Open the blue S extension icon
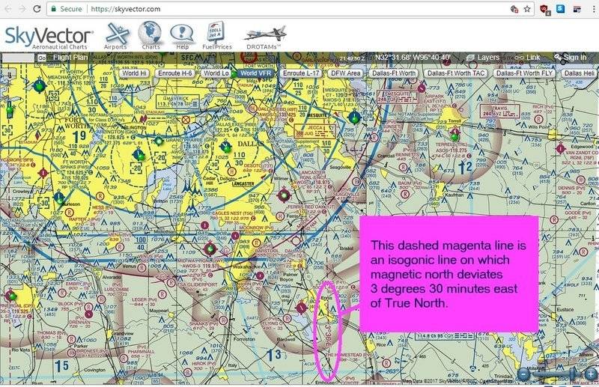599x387 pixels. pyautogui.click(x=560, y=8)
